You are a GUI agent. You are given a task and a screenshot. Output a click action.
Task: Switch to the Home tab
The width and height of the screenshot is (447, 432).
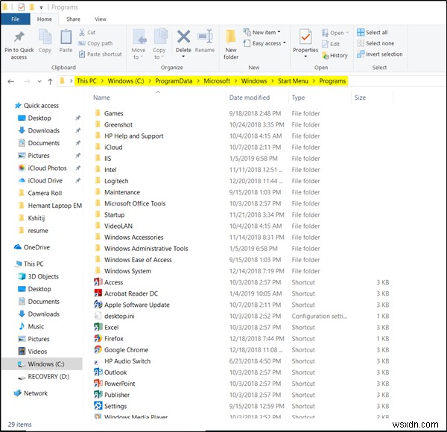click(x=45, y=19)
